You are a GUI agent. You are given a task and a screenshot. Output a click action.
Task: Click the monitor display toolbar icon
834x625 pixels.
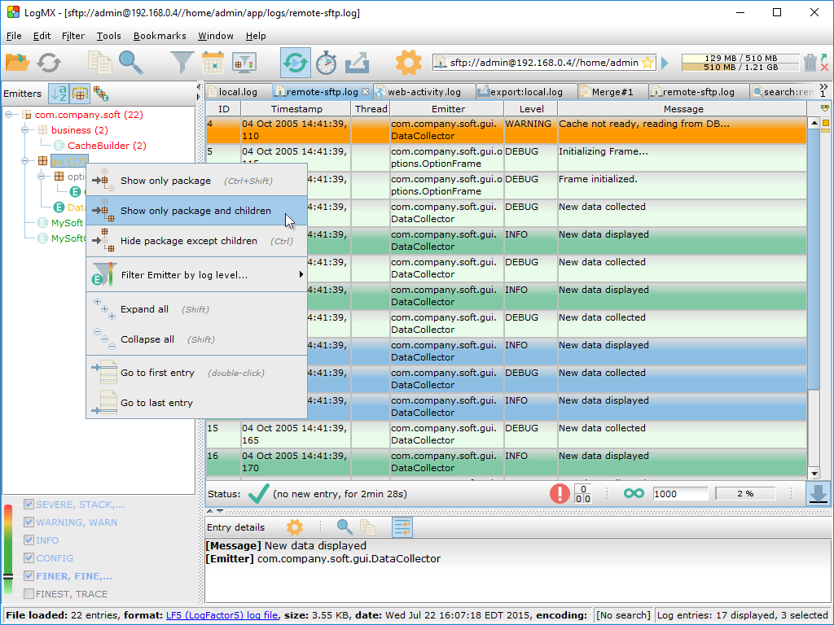pos(244,63)
